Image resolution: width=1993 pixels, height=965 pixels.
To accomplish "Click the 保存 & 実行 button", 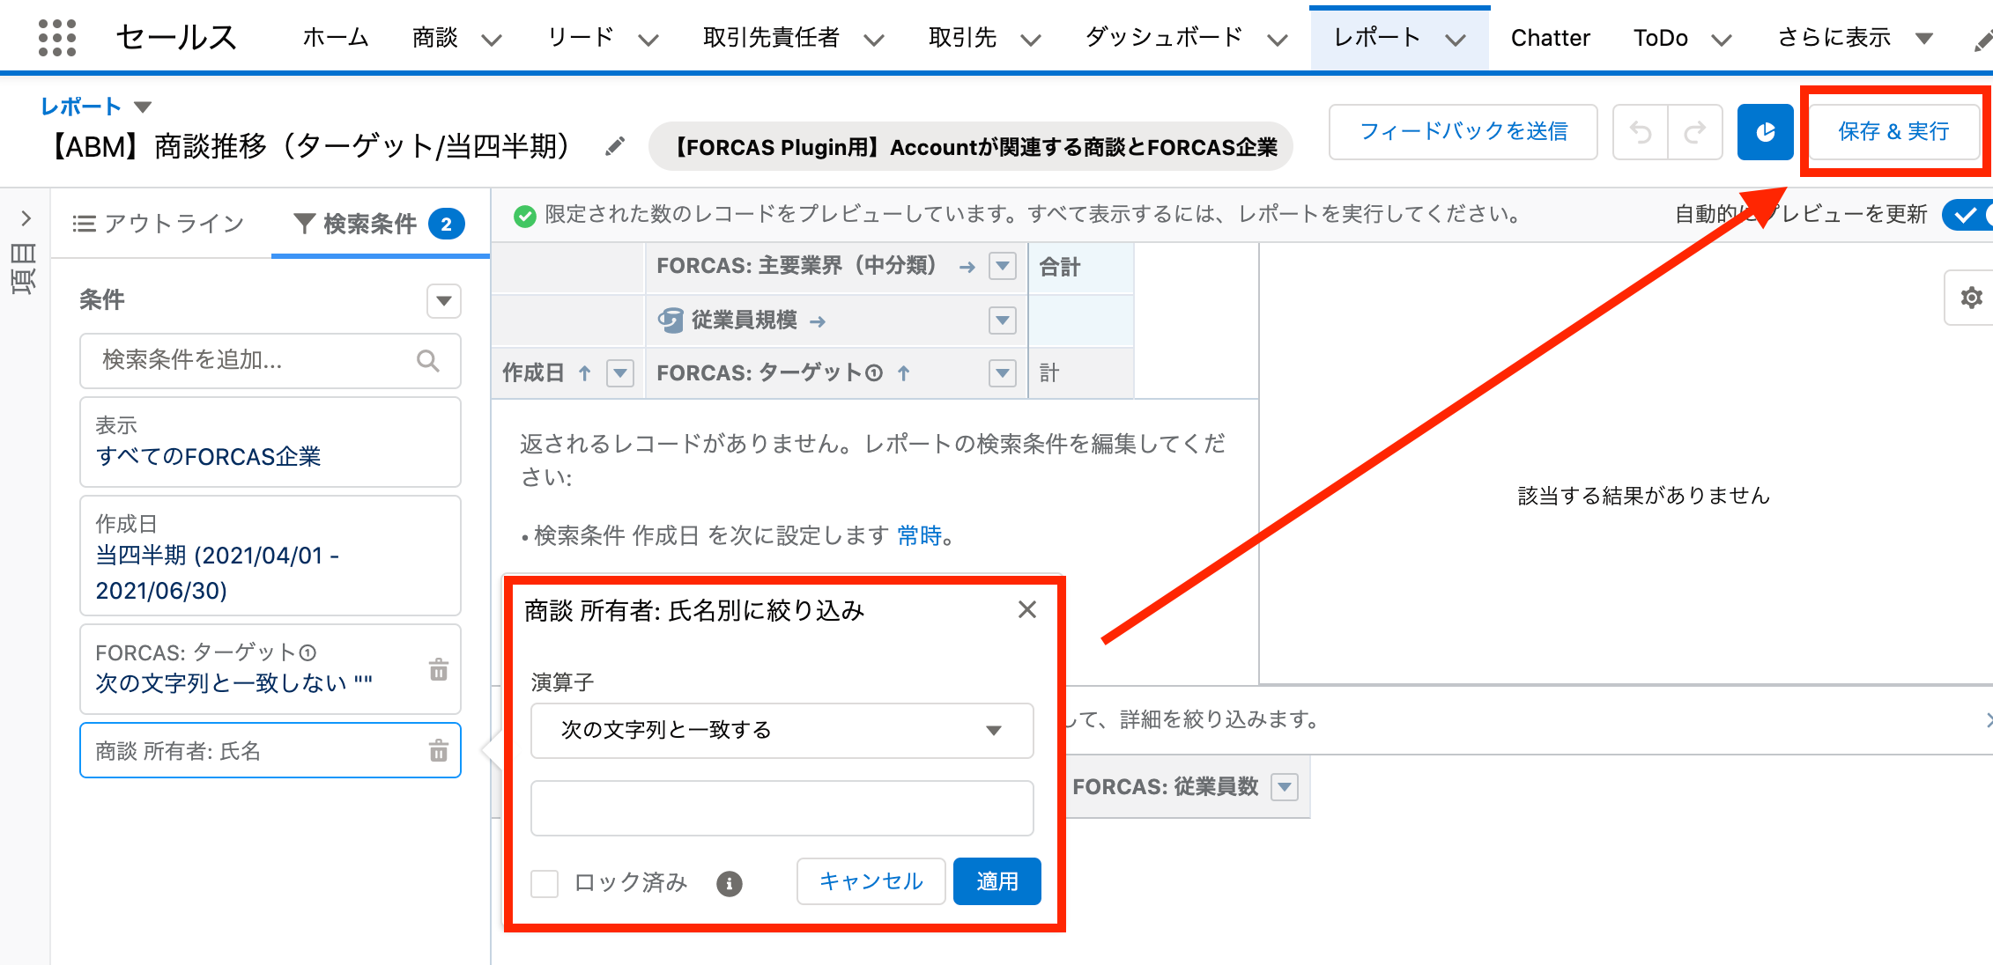I will (1893, 132).
